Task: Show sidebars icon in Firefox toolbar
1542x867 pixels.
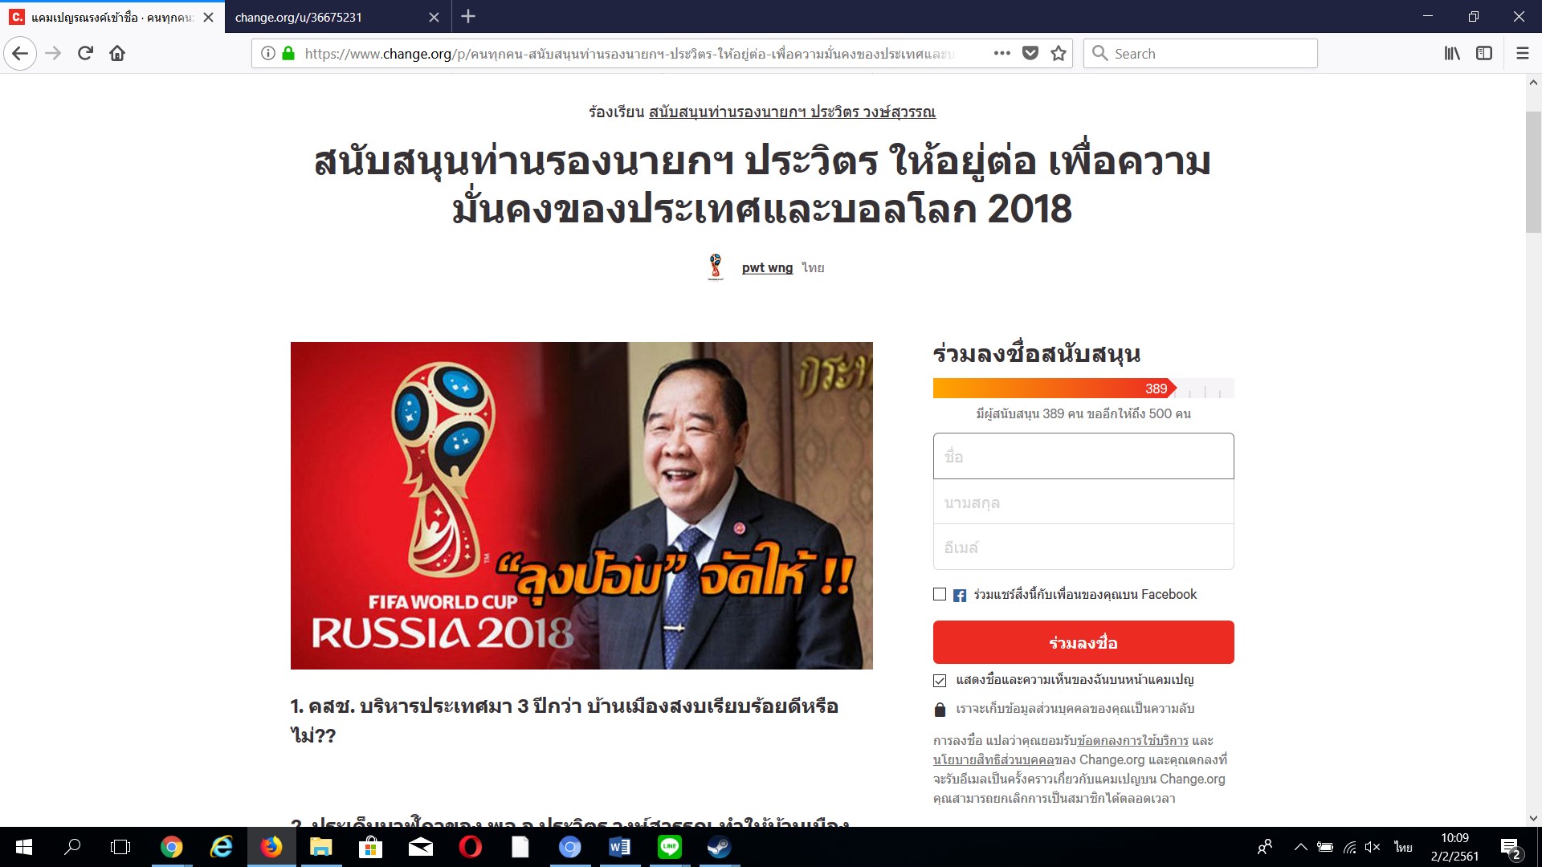Action: click(x=1484, y=53)
